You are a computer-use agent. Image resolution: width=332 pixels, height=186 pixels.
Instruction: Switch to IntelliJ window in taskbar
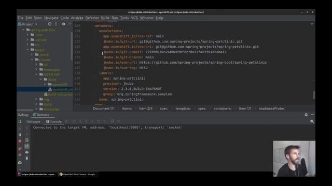[x=37, y=175]
